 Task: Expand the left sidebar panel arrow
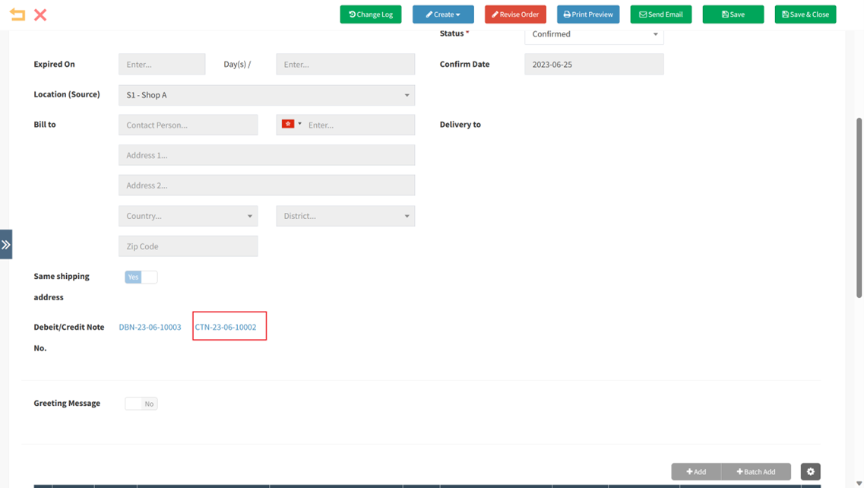[x=6, y=245]
